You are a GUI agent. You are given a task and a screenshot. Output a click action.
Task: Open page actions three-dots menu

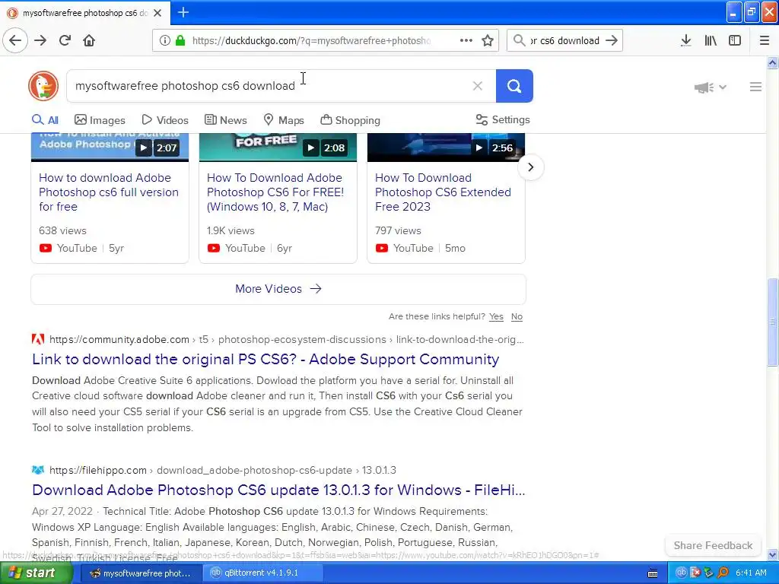(466, 40)
